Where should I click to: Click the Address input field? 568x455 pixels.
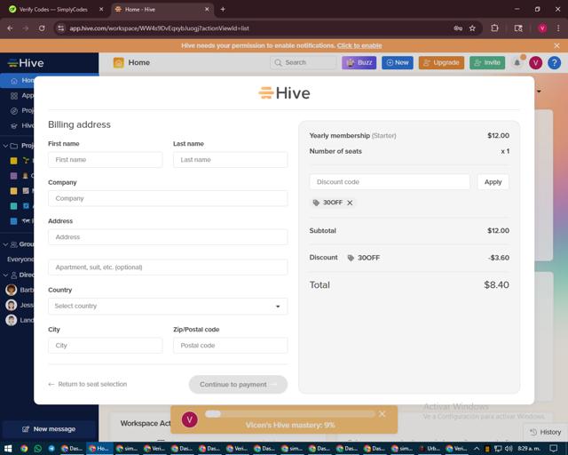[x=168, y=237]
